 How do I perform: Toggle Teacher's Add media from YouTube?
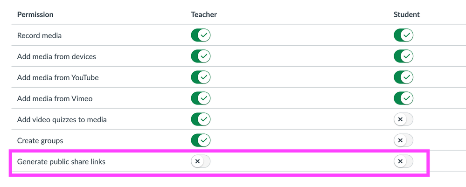201,77
